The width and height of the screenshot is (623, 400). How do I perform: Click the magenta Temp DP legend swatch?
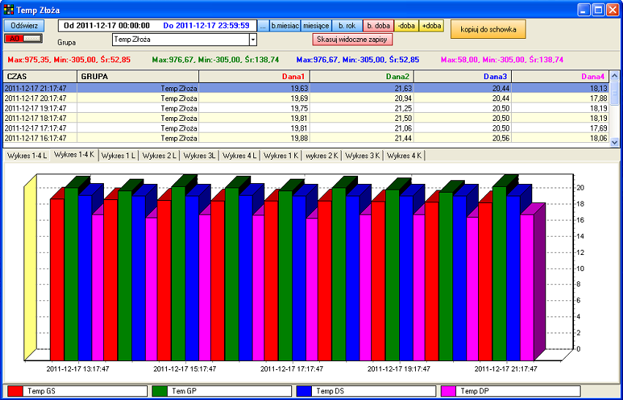click(x=448, y=391)
